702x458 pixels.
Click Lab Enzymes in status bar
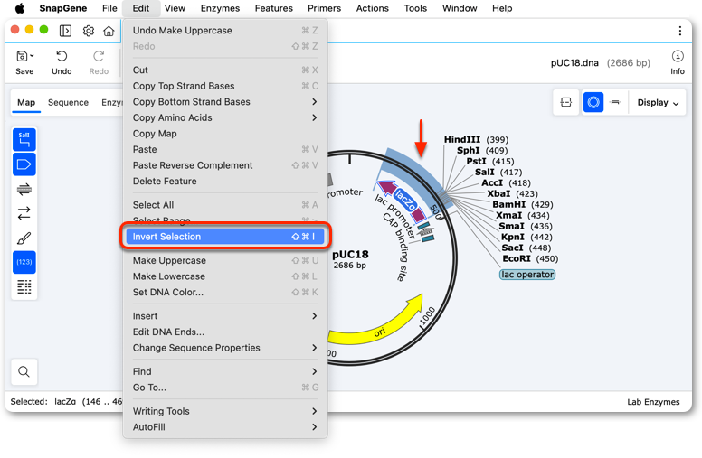653,402
